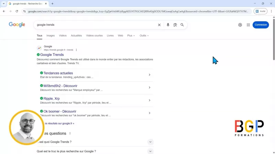
Task: Open the Tendances actuelles sitelink
Action: coord(58,73)
